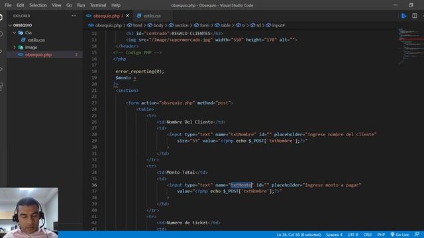
Task: Click line number 36 in gutter
Action: (94, 185)
